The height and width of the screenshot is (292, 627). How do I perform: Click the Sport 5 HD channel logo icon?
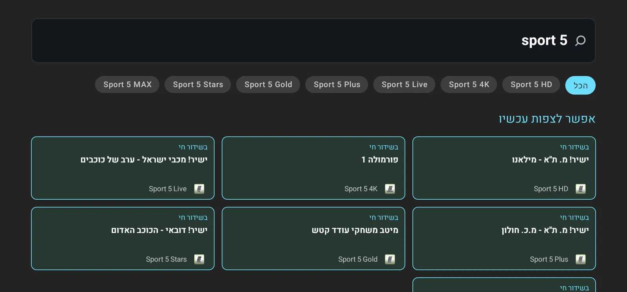[x=581, y=189]
